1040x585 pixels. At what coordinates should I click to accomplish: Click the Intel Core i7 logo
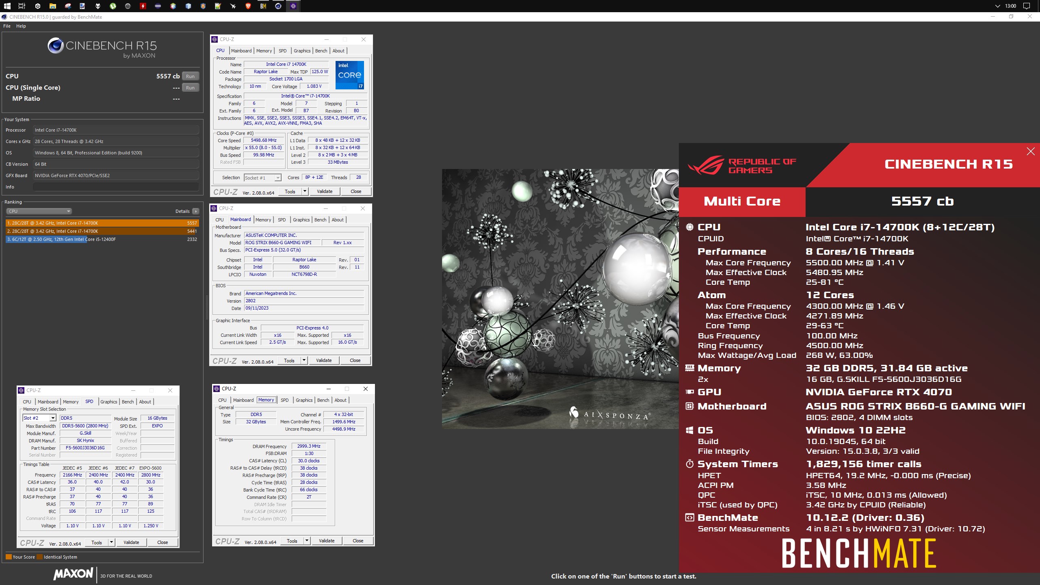(x=349, y=75)
